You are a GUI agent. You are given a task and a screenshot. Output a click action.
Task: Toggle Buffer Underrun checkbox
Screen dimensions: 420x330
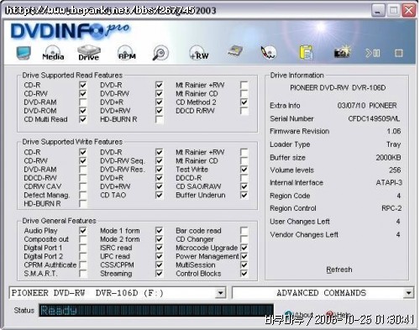244,195
